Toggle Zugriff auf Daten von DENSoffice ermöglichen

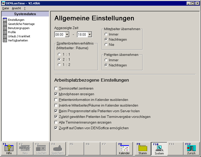(x=56, y=128)
